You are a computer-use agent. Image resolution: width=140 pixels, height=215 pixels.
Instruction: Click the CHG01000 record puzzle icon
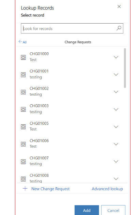(23, 57)
